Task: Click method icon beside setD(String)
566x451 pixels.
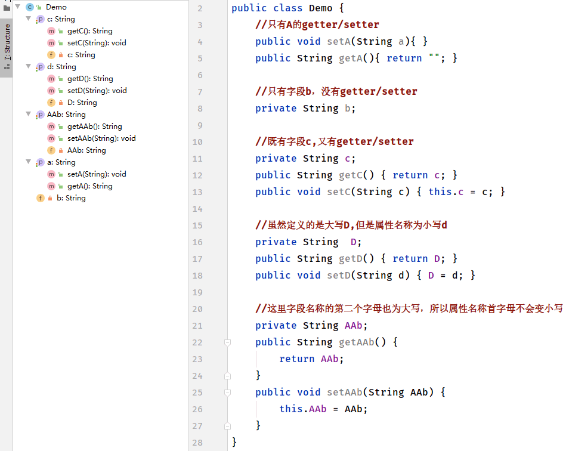Action: click(x=51, y=91)
